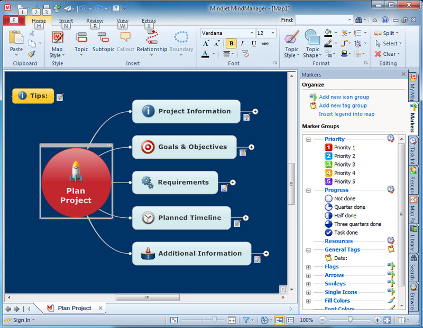
Task: Expand the Smileys marker group
Action: 308,284
